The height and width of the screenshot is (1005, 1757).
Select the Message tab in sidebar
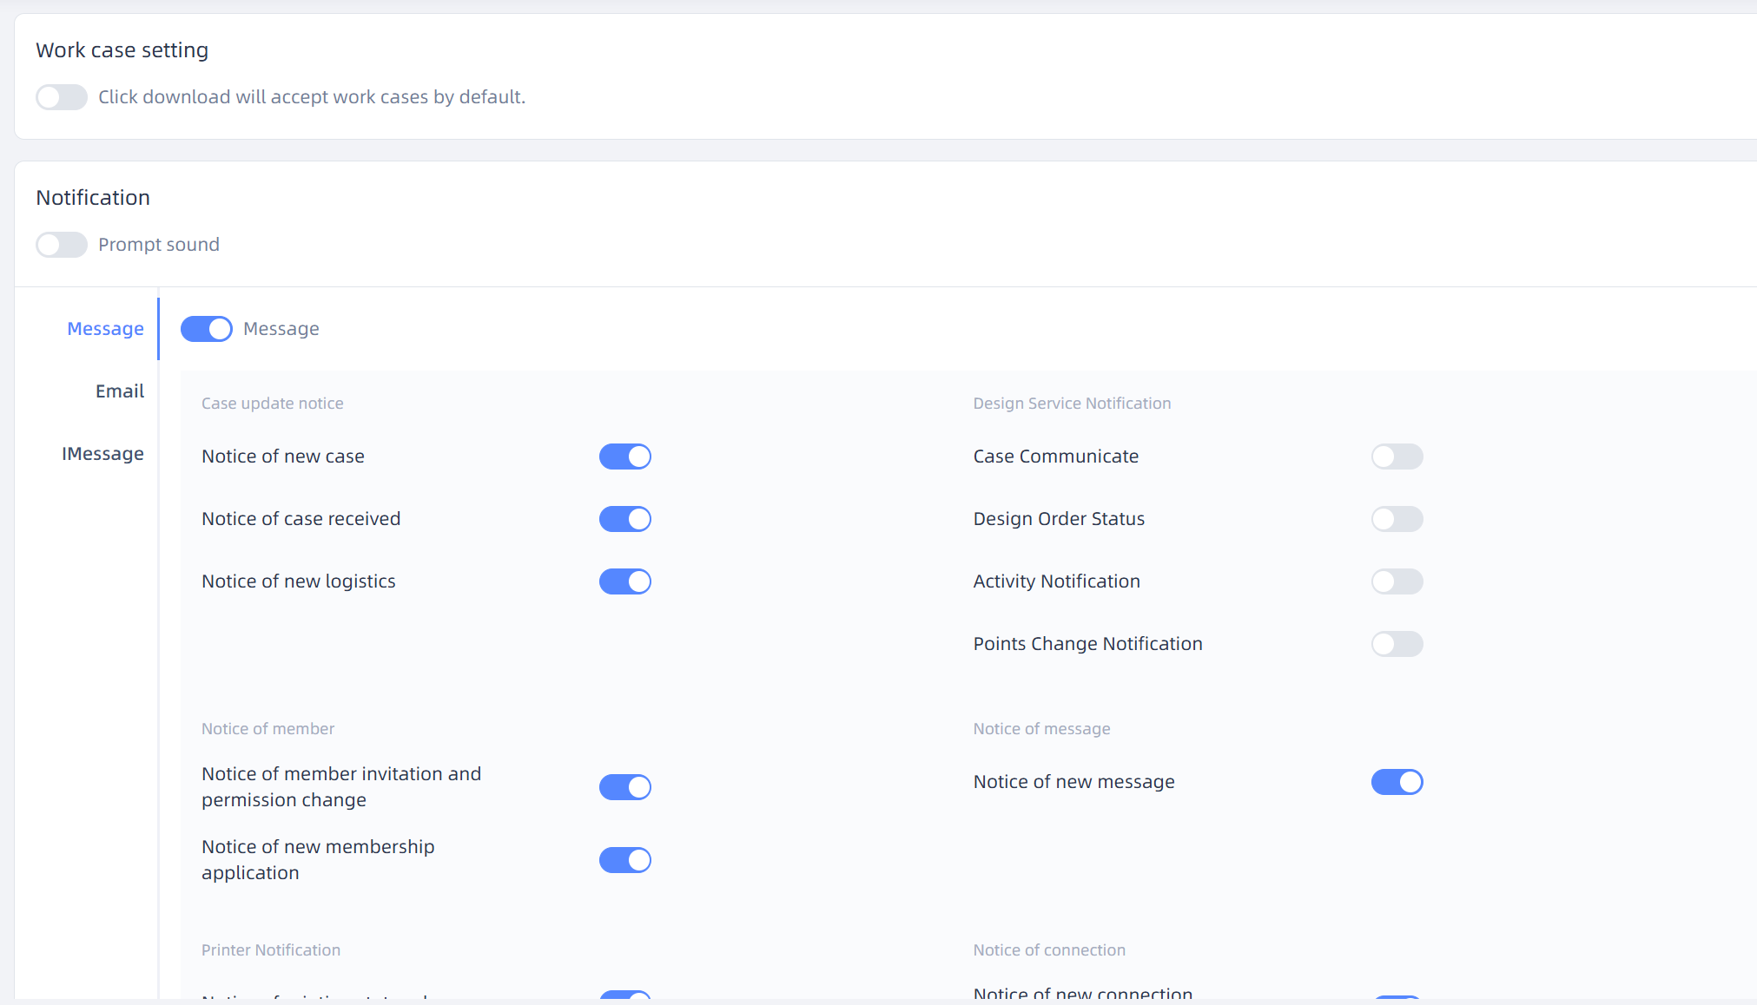click(105, 329)
